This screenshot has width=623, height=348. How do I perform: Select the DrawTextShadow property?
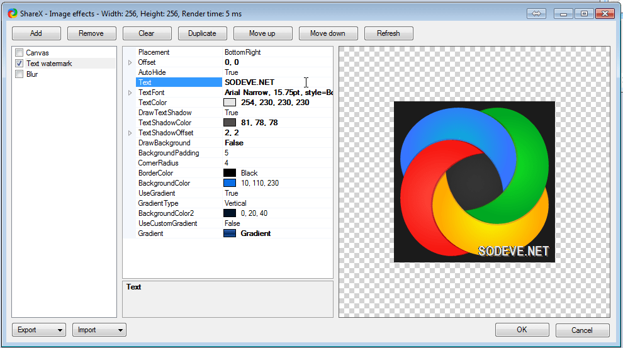[165, 113]
